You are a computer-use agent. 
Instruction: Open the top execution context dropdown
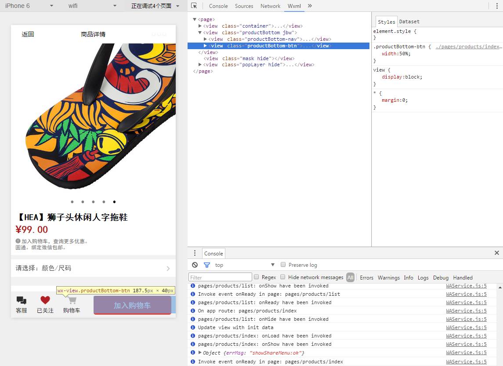(246, 265)
